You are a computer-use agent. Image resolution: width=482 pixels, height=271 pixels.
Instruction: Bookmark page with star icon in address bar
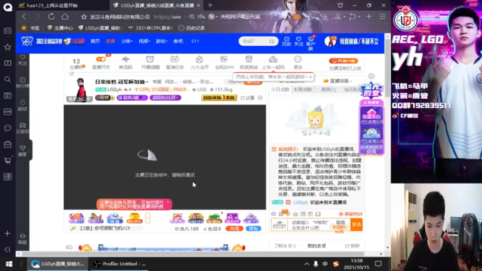(84, 17)
